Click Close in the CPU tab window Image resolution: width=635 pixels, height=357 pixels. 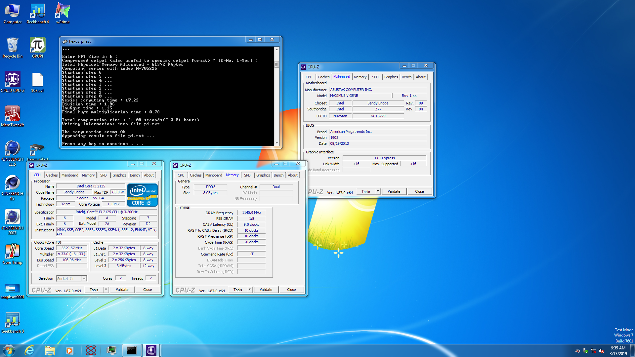click(148, 290)
